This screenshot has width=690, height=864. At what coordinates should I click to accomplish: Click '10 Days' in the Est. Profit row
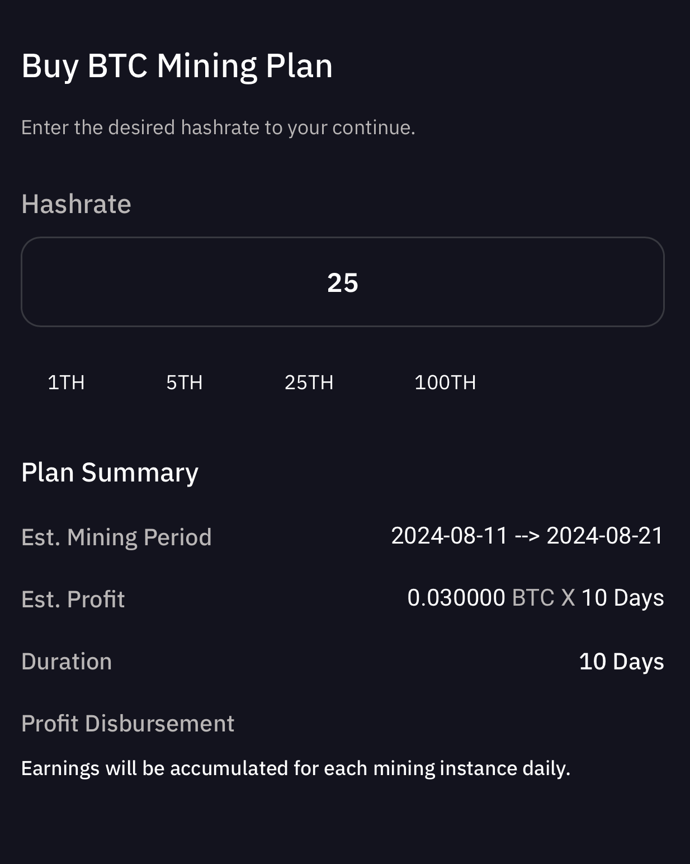click(x=622, y=598)
